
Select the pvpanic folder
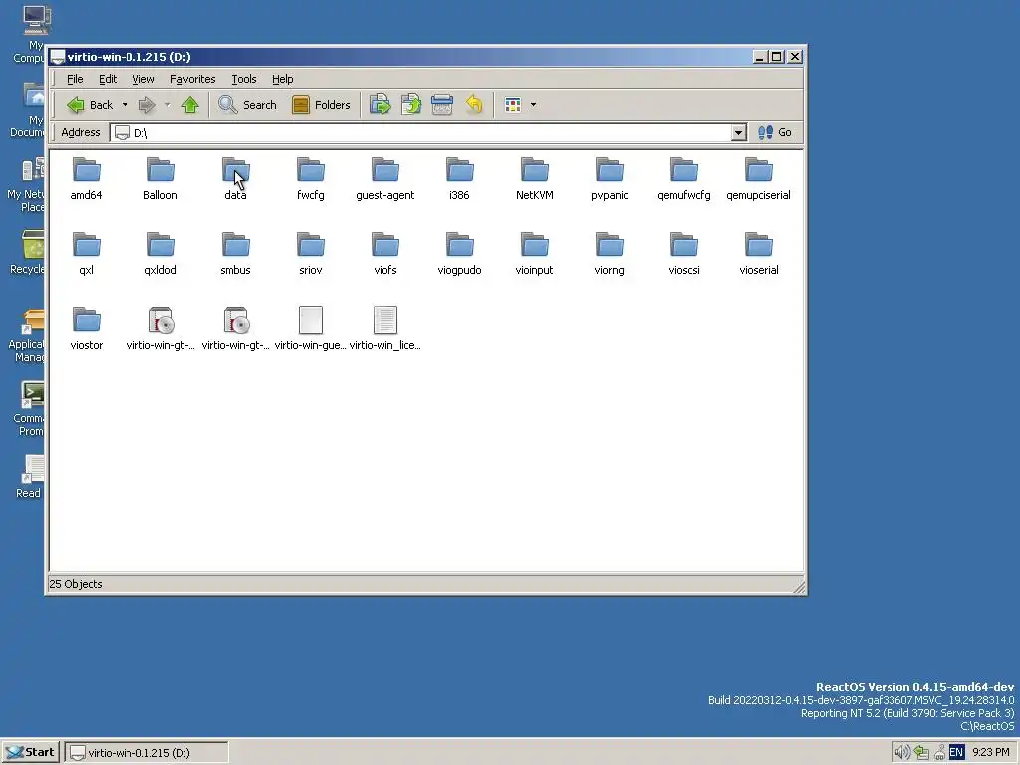(610, 179)
